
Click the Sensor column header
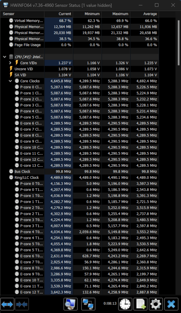(x=22, y=14)
